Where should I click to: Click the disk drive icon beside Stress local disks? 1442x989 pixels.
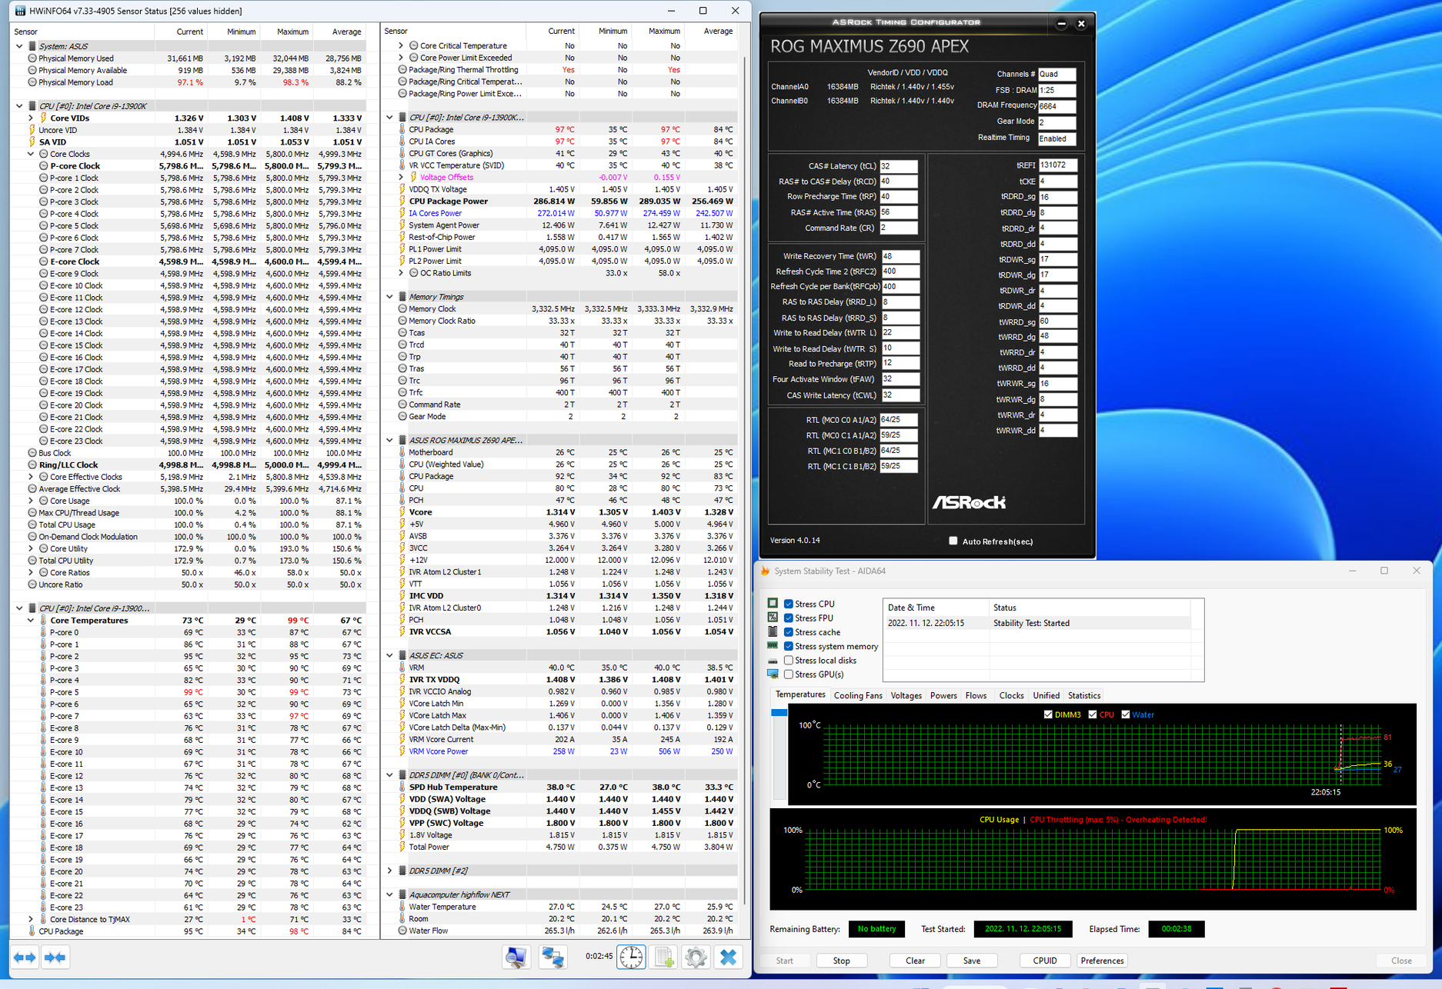tap(773, 660)
